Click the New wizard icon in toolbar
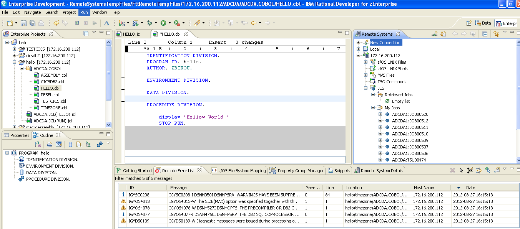Image resolution: width=520 pixels, height=229 pixels. (x=10, y=23)
